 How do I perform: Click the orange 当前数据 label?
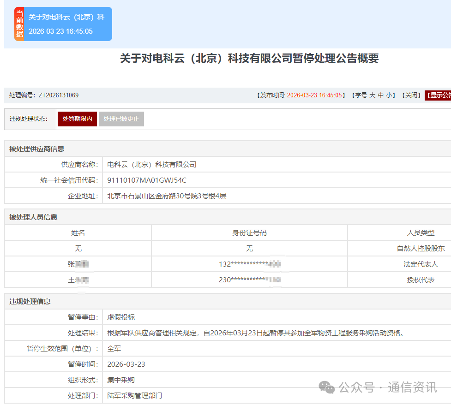click(19, 24)
